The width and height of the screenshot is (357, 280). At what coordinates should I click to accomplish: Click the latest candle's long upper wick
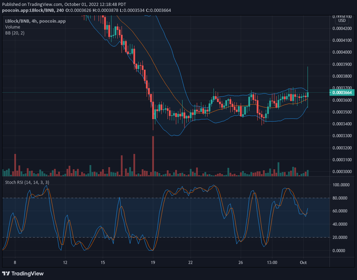308,79
